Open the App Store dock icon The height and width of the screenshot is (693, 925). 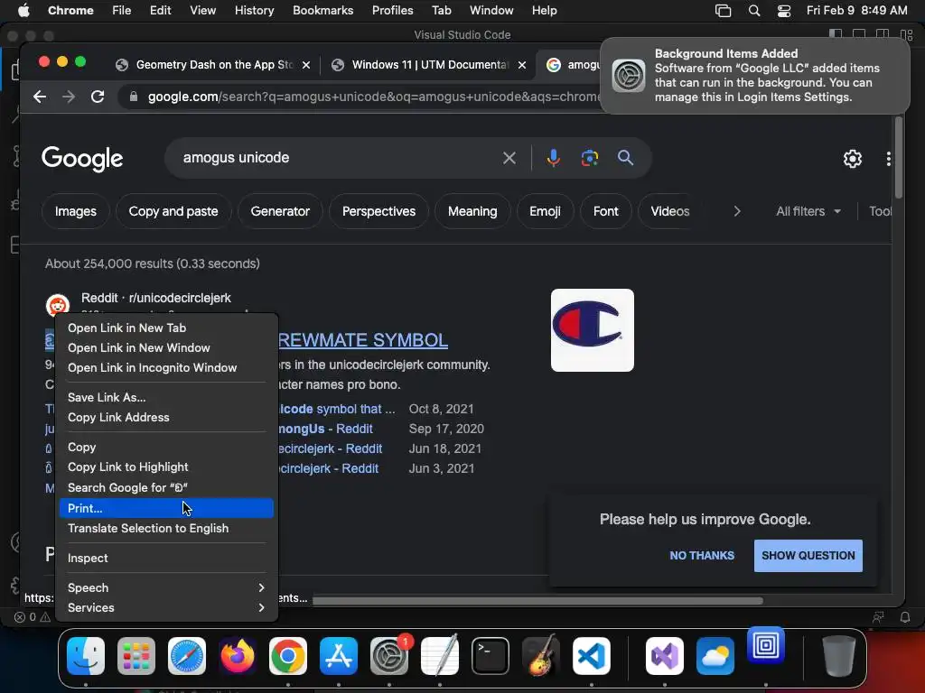(339, 656)
